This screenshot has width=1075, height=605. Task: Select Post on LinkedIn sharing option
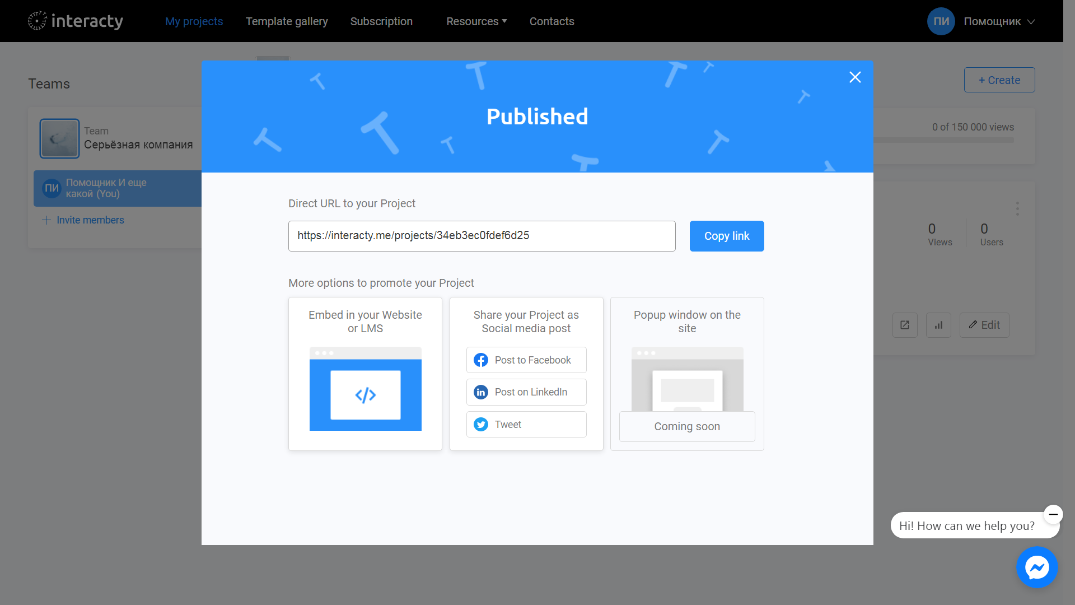point(526,392)
